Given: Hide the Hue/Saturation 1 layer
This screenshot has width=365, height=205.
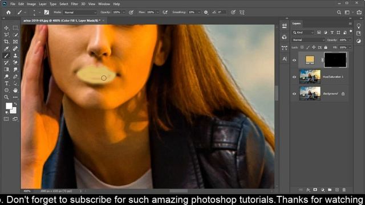Looking at the screenshot, I should point(294,77).
